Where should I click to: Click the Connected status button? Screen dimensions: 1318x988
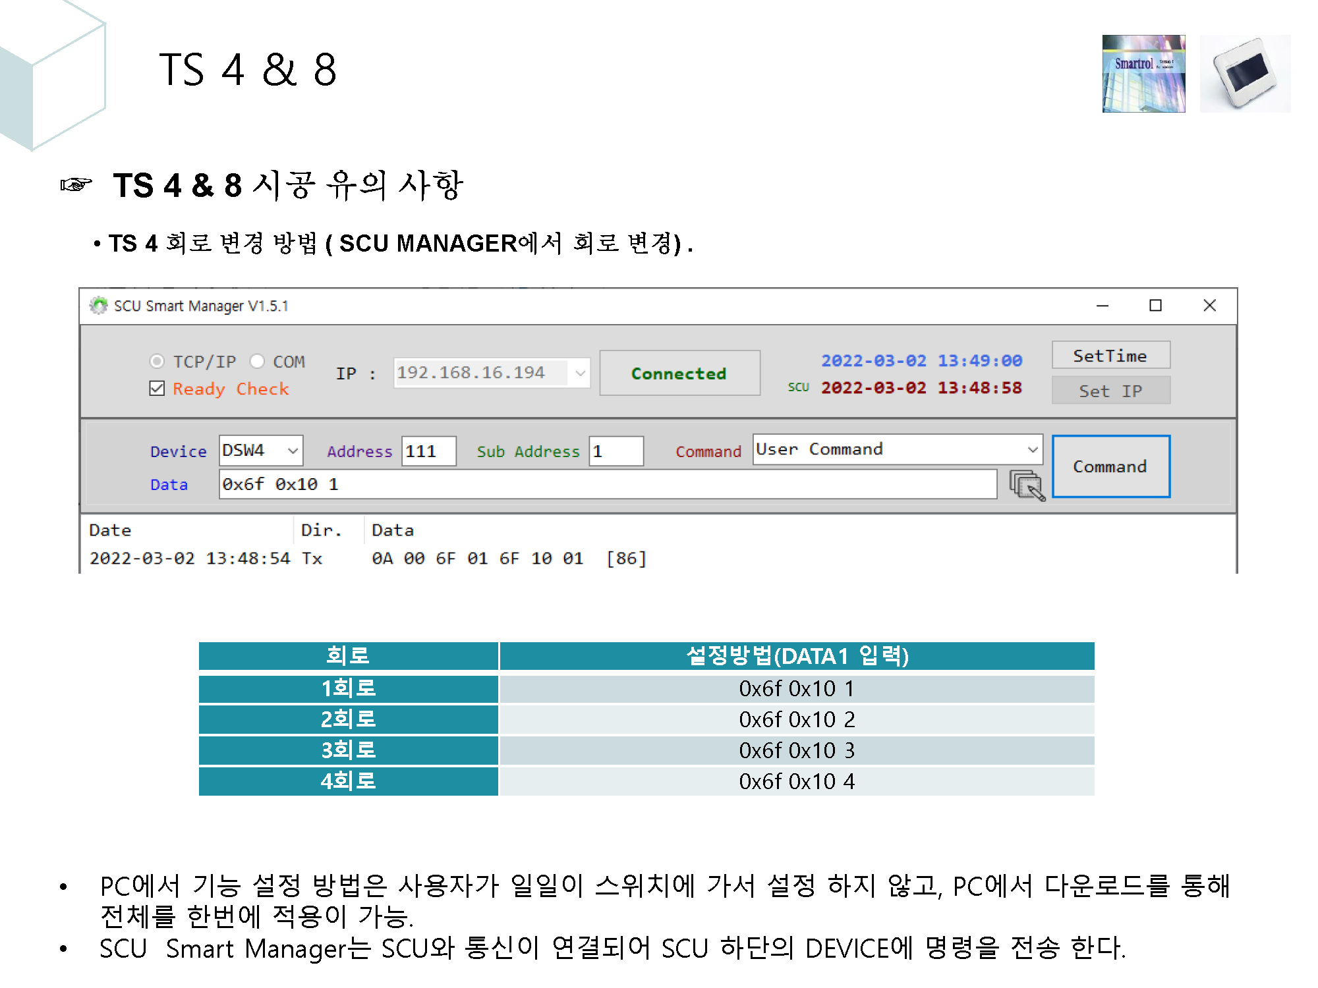[x=679, y=373]
